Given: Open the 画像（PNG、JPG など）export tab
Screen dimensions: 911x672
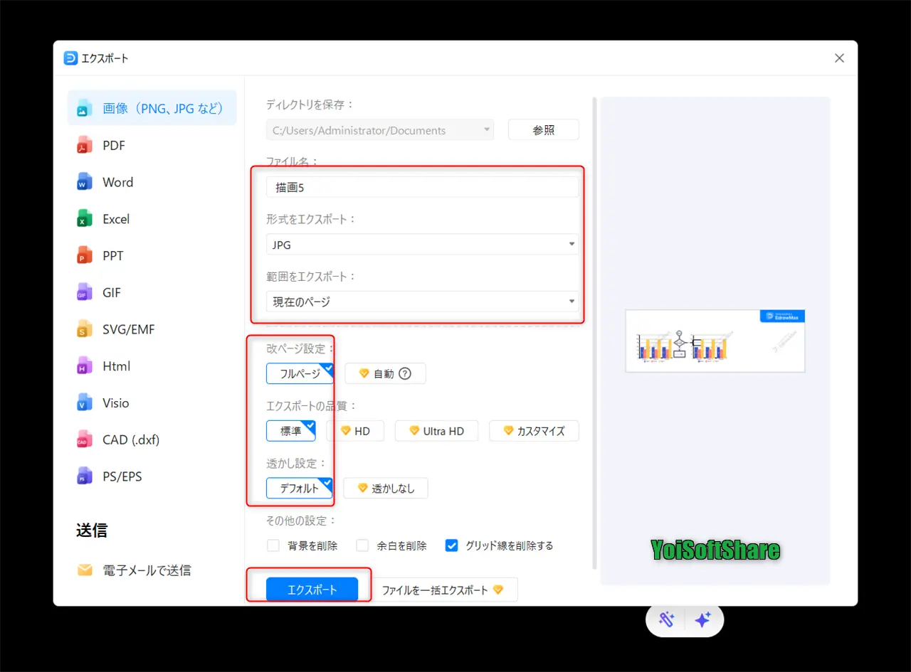Looking at the screenshot, I should (152, 108).
